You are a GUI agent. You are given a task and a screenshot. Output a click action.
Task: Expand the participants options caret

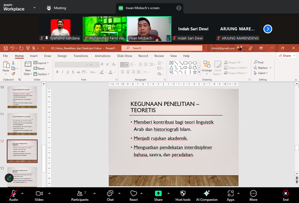(x=94, y=194)
